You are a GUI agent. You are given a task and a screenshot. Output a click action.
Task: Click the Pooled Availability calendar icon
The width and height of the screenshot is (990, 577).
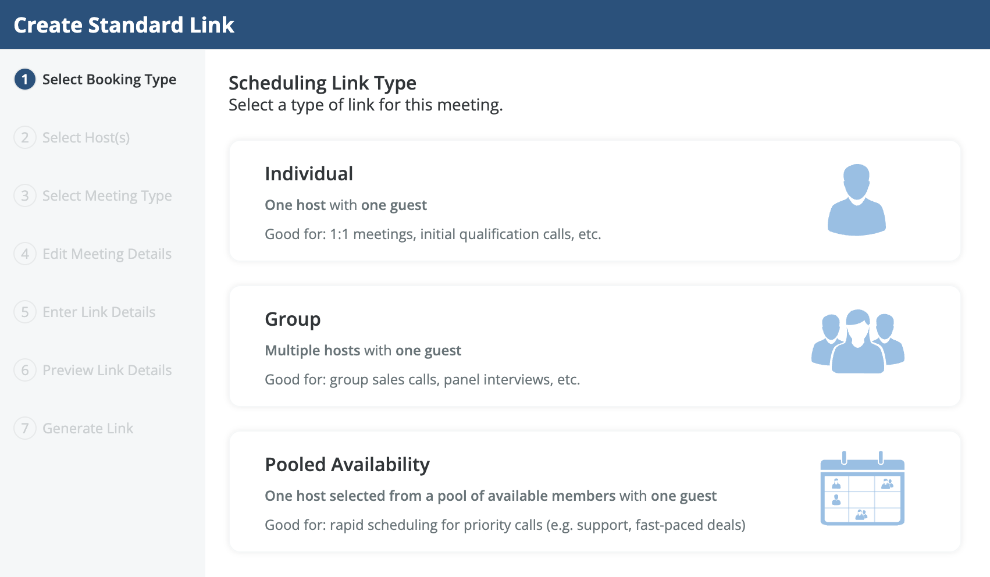tap(862, 489)
